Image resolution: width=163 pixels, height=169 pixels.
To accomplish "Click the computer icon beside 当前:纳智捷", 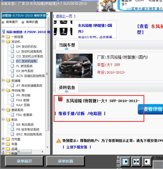I will coord(4,31).
